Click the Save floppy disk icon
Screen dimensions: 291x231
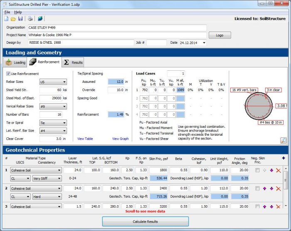pyautogui.click(x=20, y=19)
